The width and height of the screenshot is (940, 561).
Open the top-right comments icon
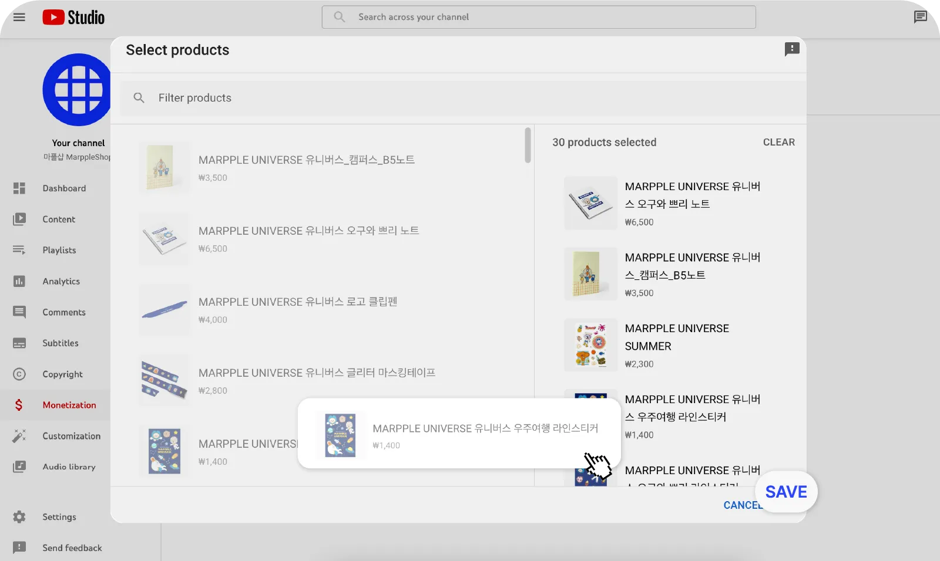tap(920, 17)
